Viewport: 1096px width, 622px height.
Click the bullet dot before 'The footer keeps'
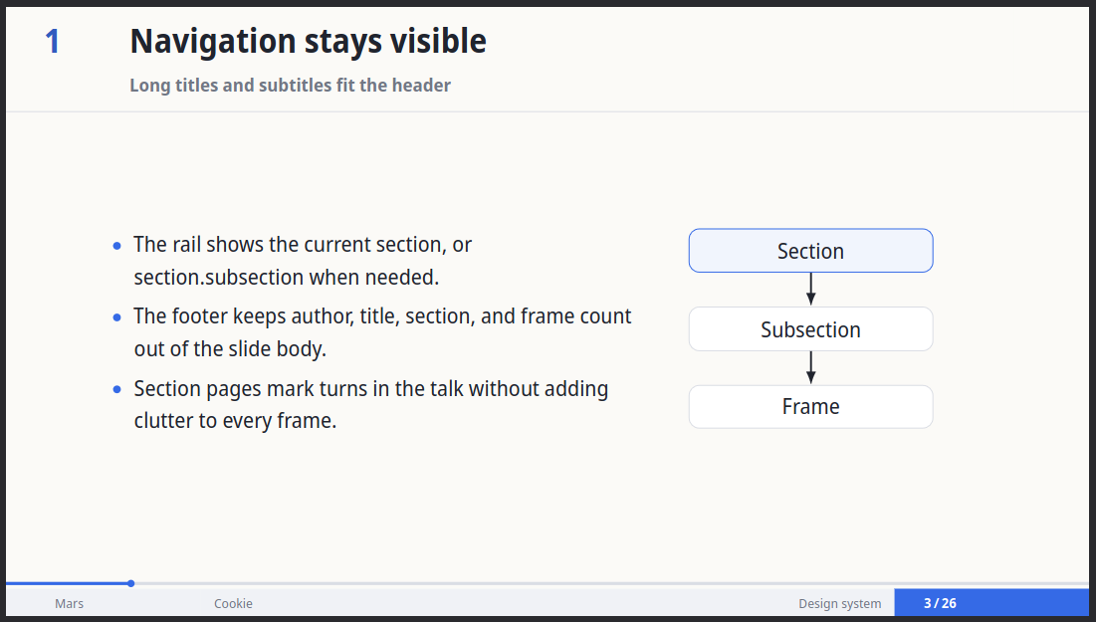[x=116, y=318]
